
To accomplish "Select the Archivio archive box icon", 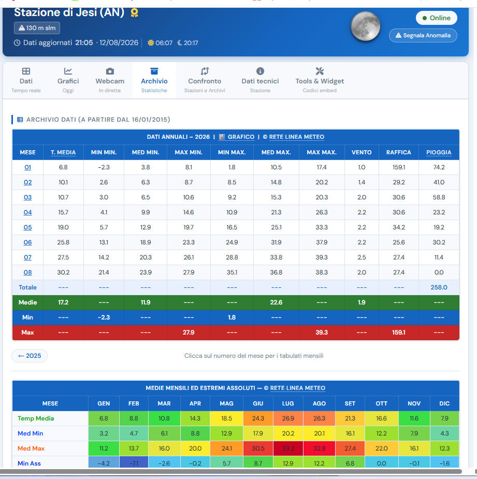I will pyautogui.click(x=154, y=71).
